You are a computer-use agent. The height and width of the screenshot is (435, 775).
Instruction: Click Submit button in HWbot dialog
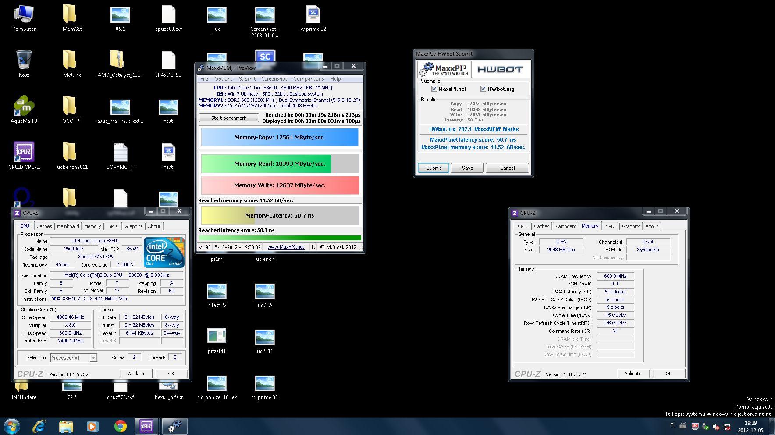(x=434, y=168)
